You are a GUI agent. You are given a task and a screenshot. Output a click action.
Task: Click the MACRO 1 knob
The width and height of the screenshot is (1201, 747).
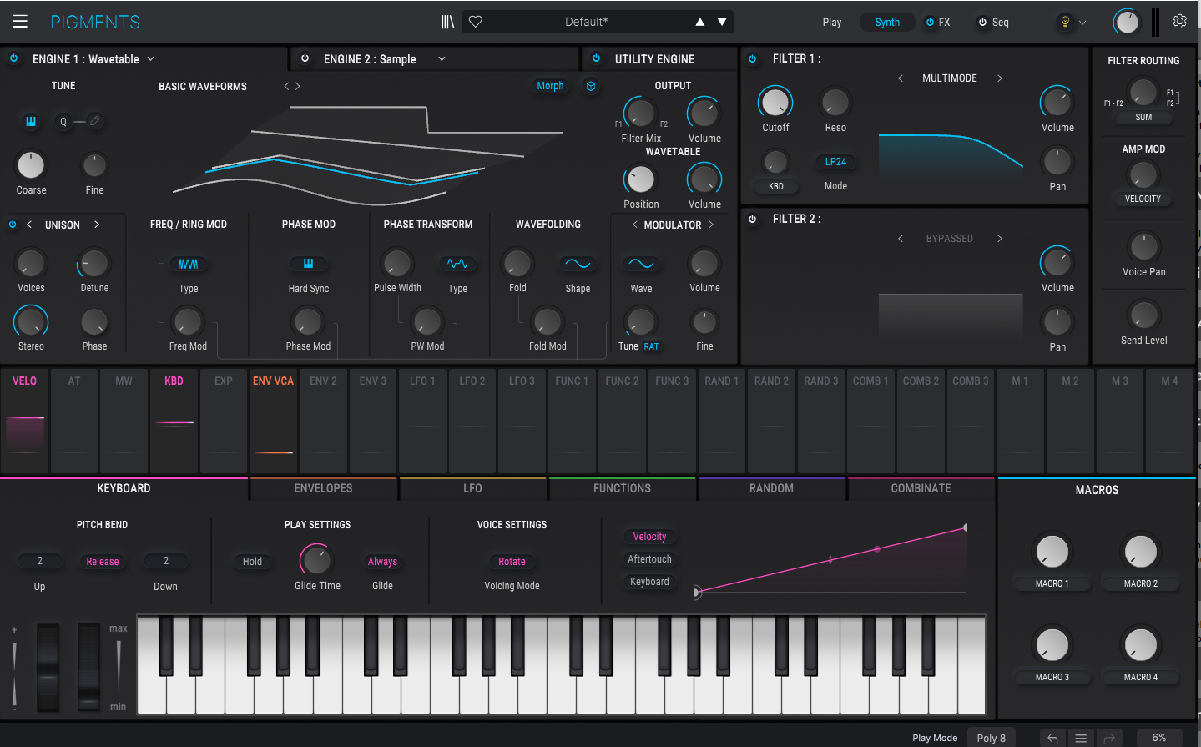[x=1052, y=552]
